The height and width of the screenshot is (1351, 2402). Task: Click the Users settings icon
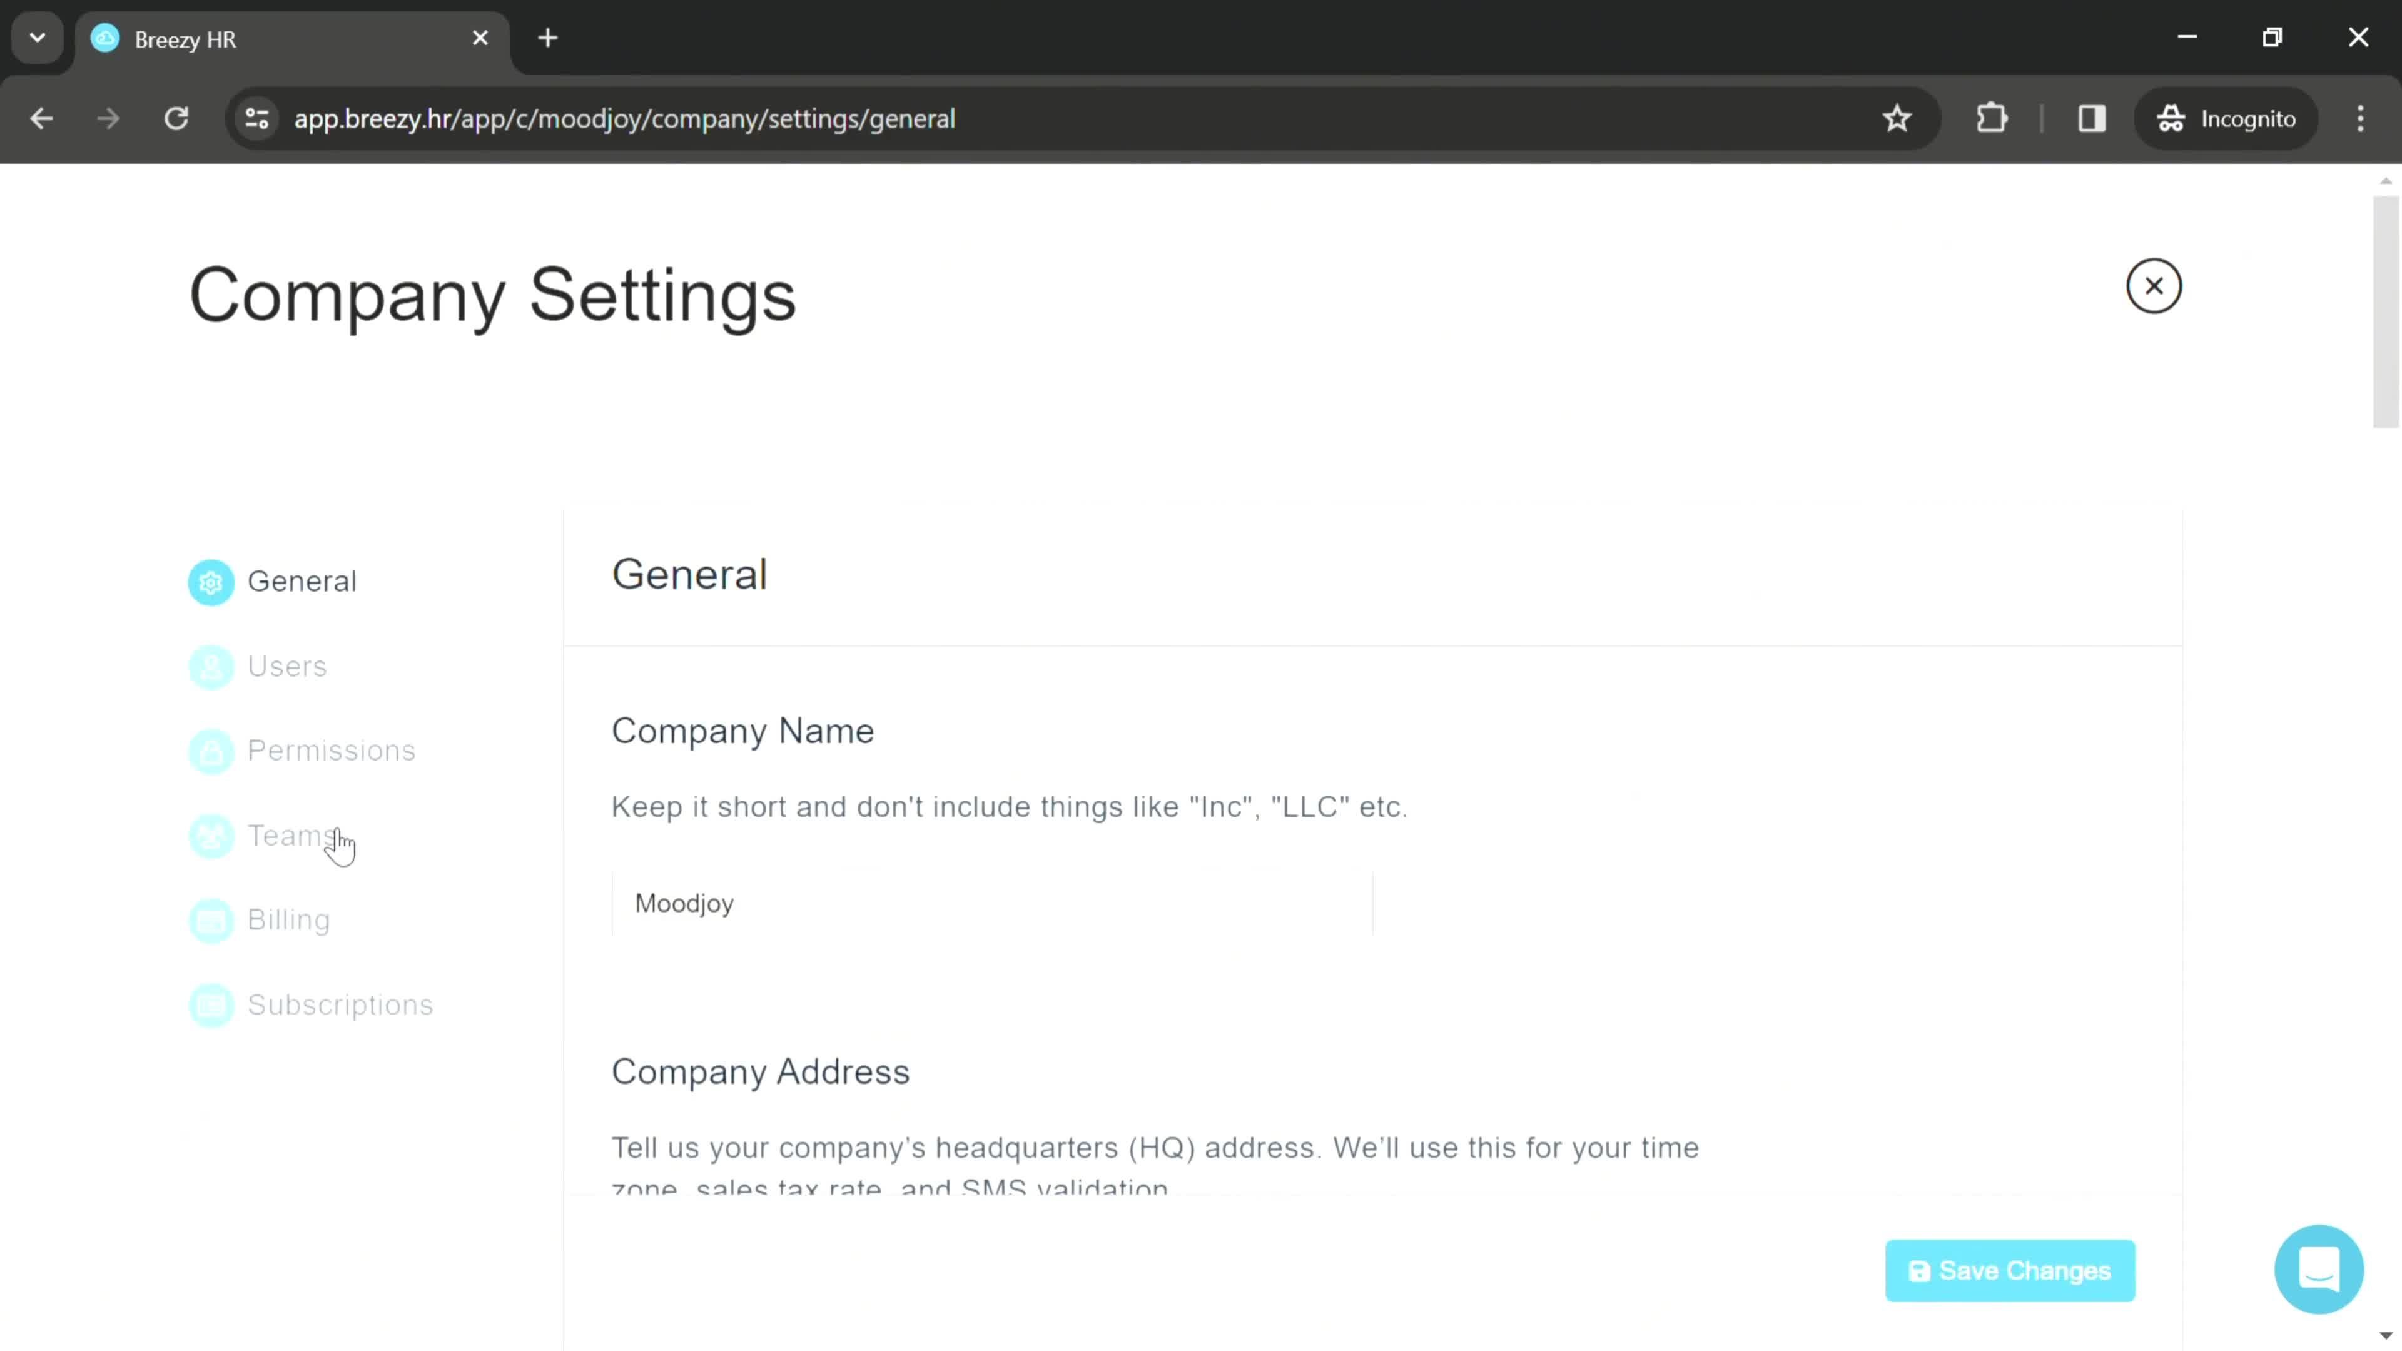coord(211,666)
